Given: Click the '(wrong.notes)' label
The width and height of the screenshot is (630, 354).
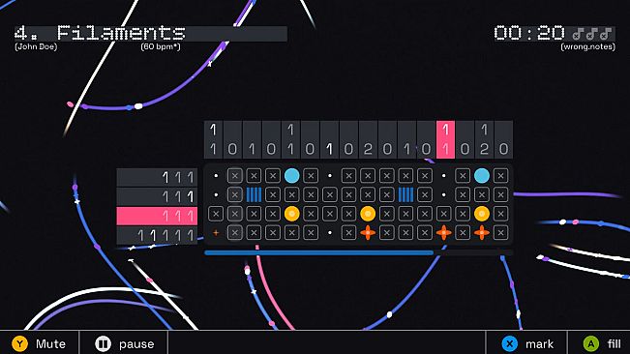Looking at the screenshot, I should click(587, 46).
